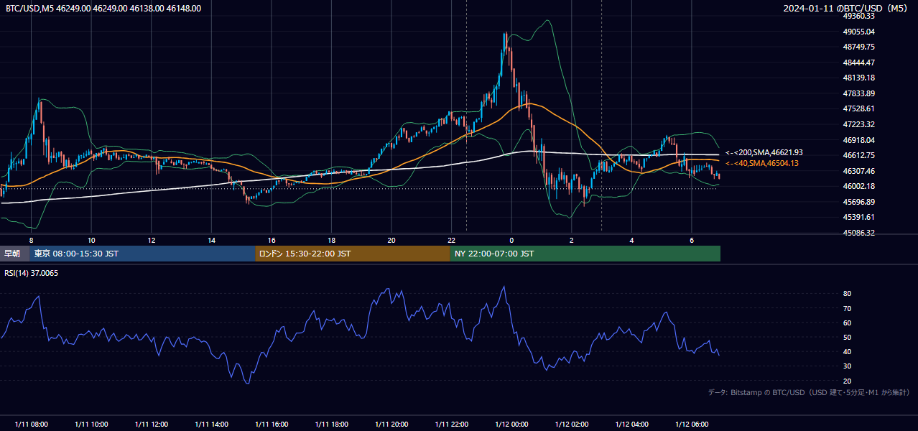Click hour tick '0' under price chart
The width and height of the screenshot is (918, 431).
[x=511, y=240]
